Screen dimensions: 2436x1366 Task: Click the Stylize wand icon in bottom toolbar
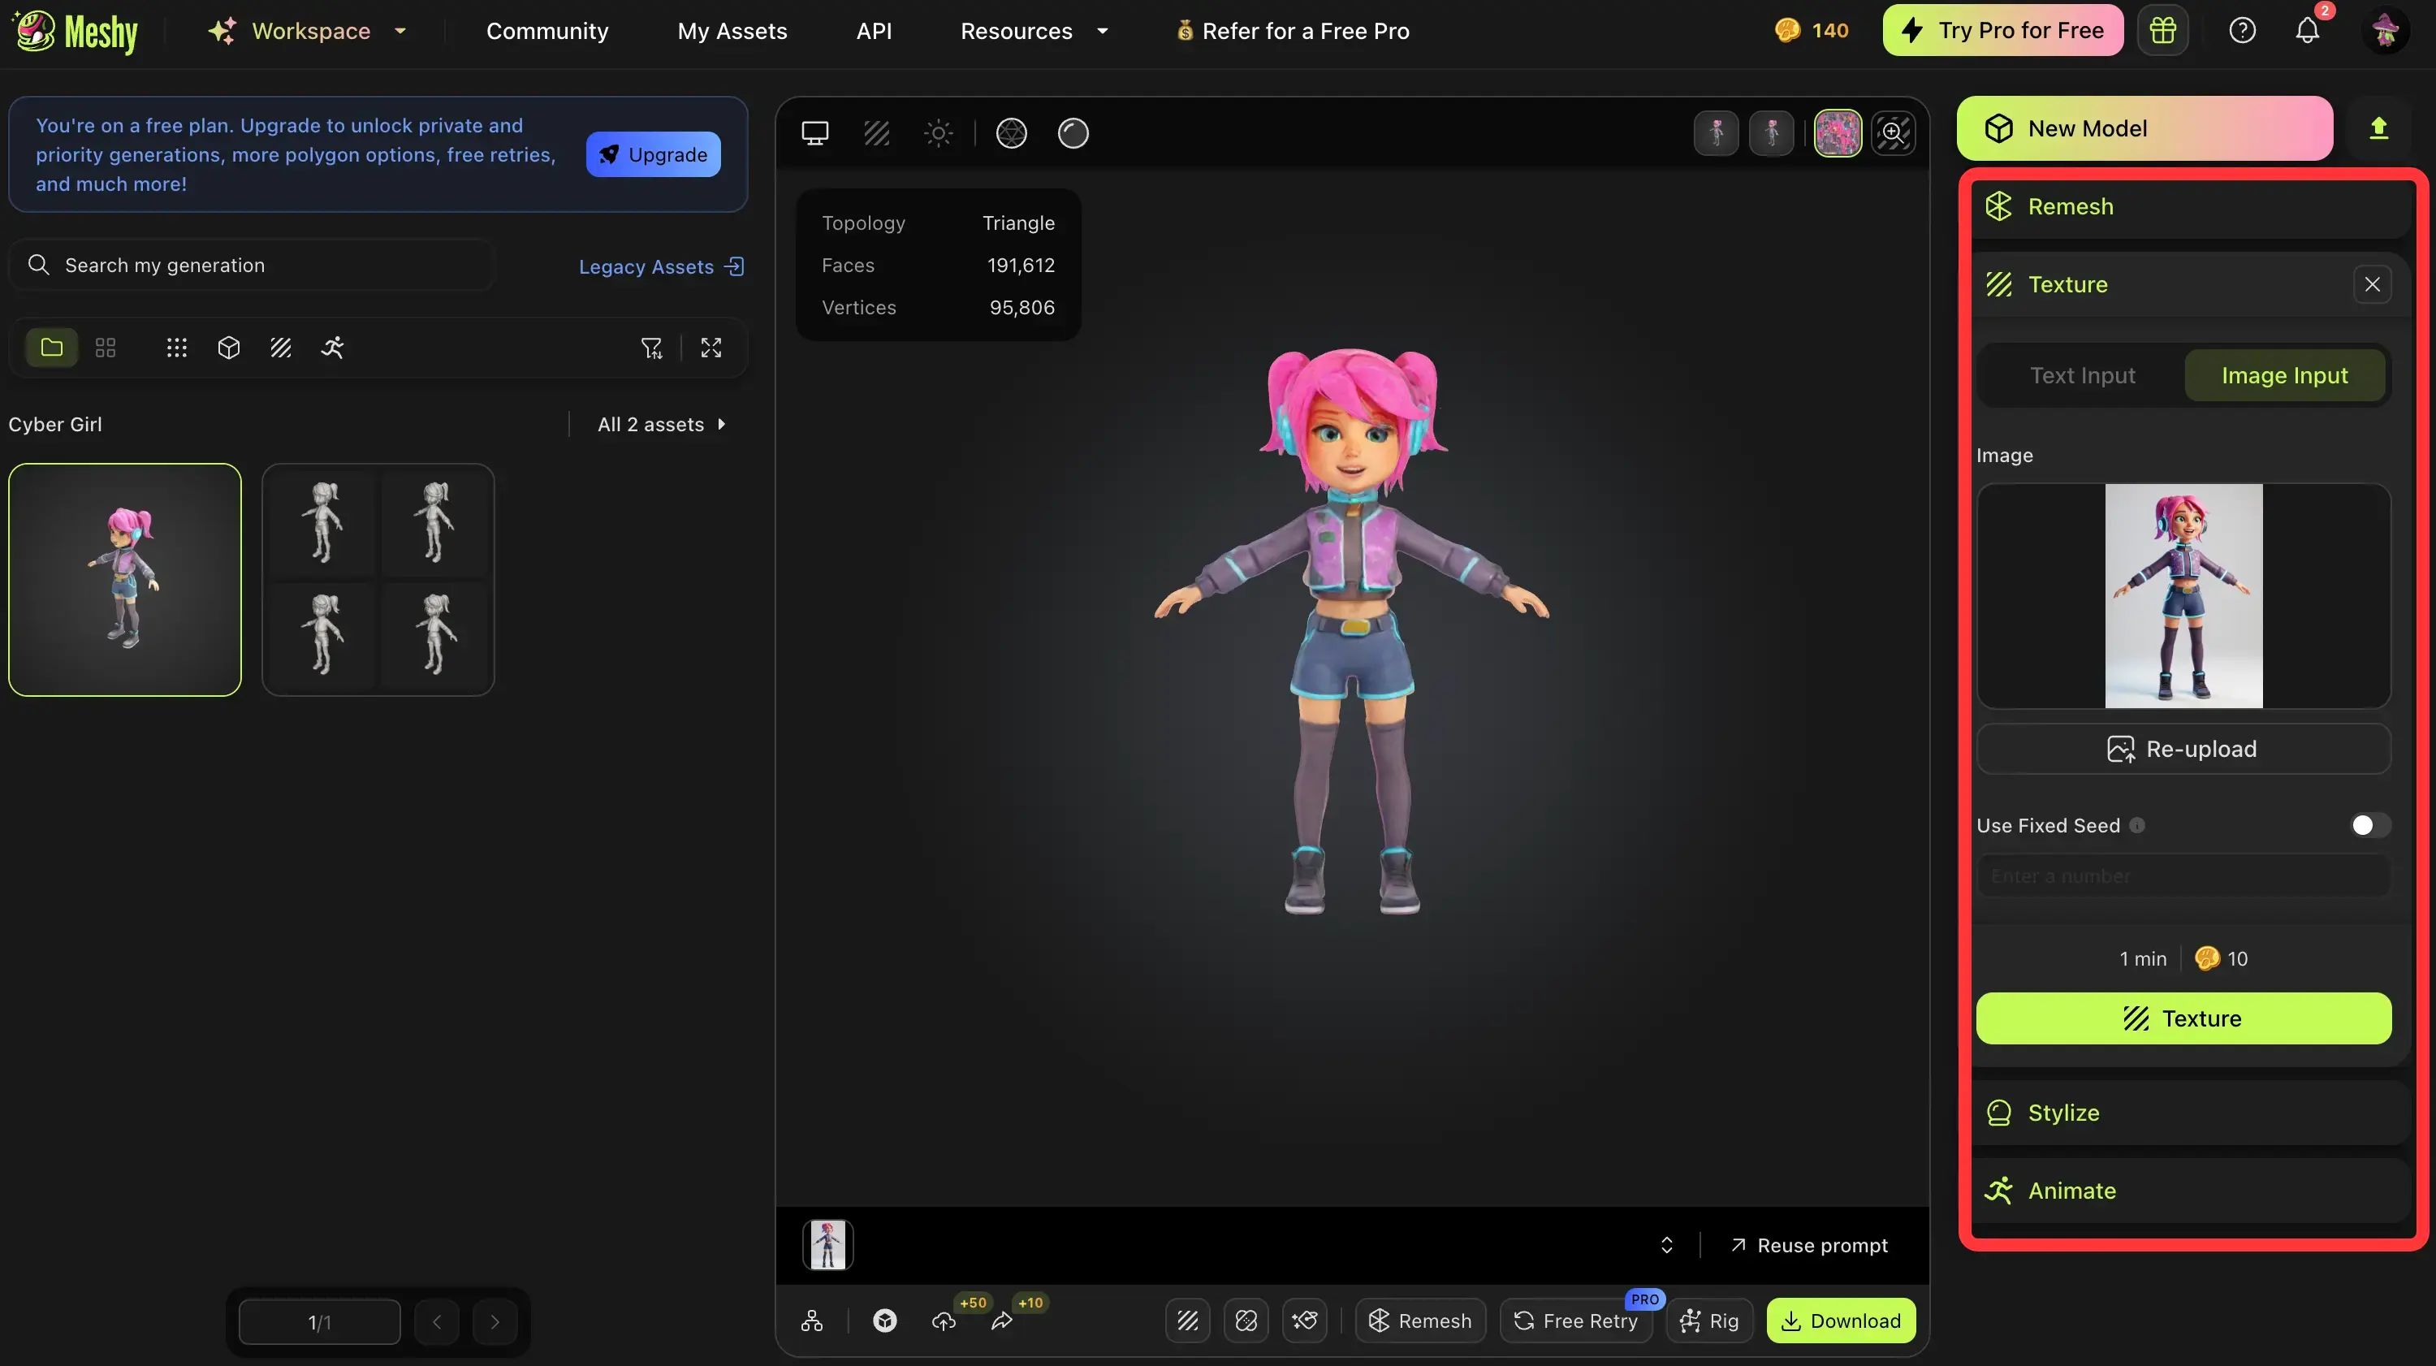click(1305, 1321)
